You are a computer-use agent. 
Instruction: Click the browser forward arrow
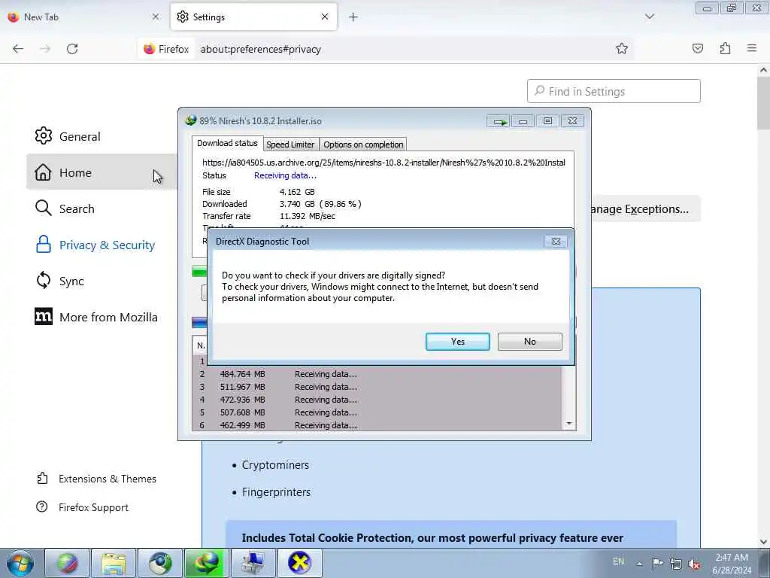coord(45,49)
